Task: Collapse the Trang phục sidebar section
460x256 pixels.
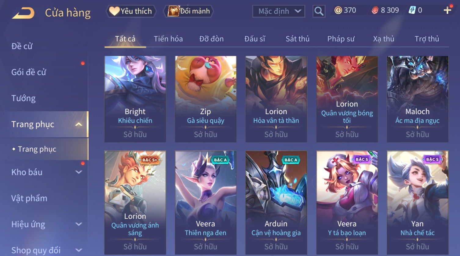Action: (x=78, y=124)
